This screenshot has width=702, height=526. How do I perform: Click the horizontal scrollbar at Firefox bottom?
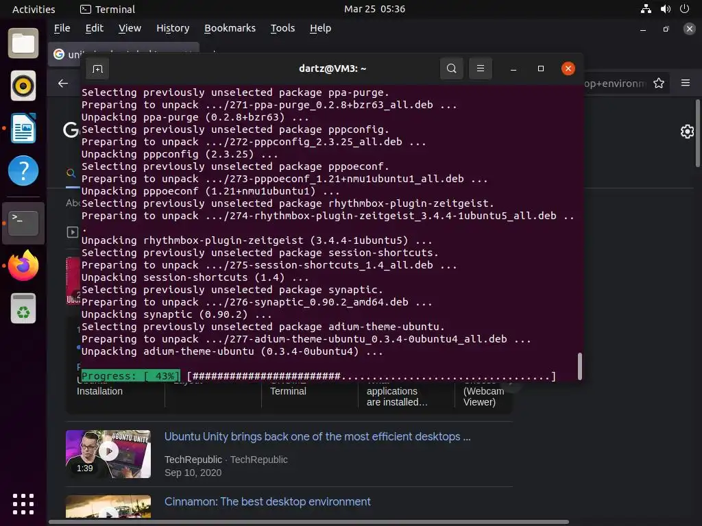pyautogui.click(x=308, y=521)
